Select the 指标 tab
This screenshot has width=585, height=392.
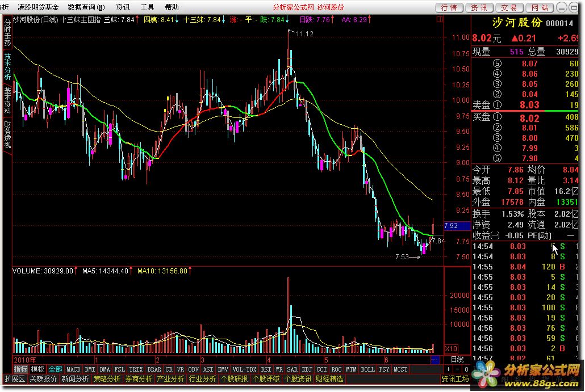[x=20, y=369]
